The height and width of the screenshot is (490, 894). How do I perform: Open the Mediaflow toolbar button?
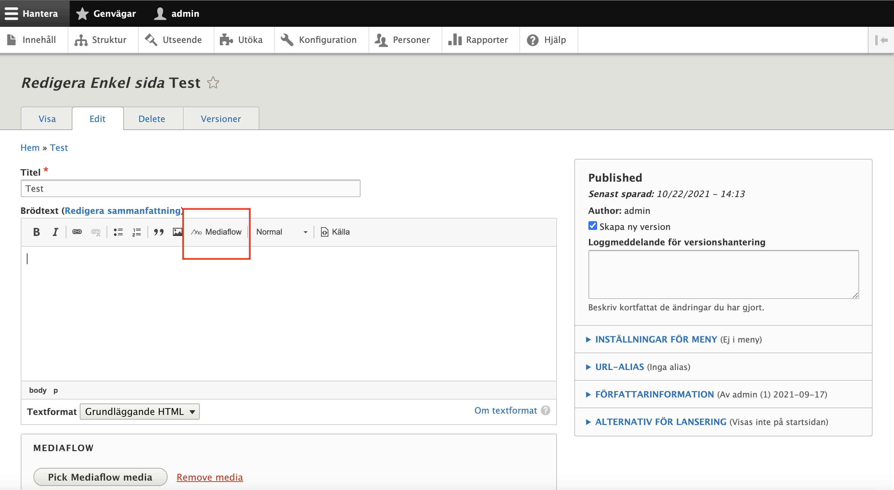coord(216,232)
